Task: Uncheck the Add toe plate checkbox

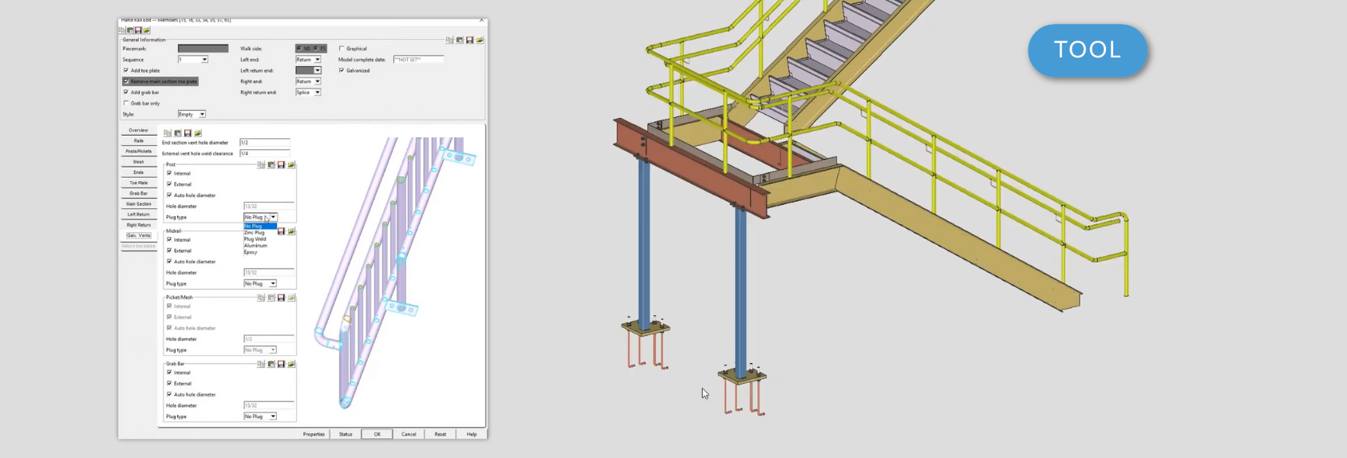Action: click(x=126, y=70)
